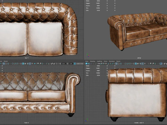The width and height of the screenshot is (167, 125).
Task: Click motion blur icon in front viewport toolbar
Action: pos(40,64)
